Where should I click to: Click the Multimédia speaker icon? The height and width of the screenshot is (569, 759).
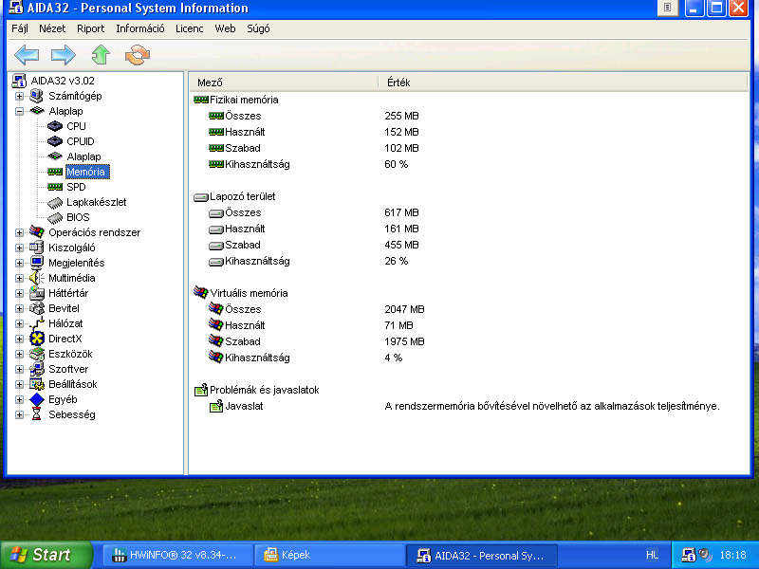pos(37,278)
